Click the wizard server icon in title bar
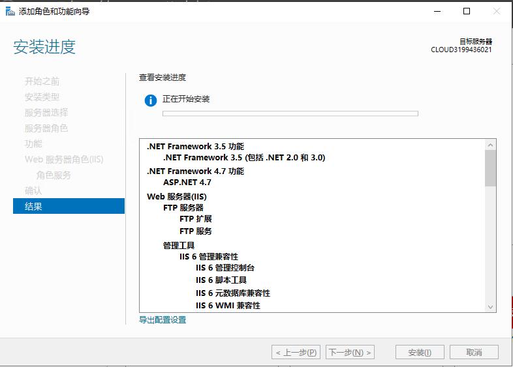Image resolution: width=513 pixels, height=367 pixels. coord(10,12)
